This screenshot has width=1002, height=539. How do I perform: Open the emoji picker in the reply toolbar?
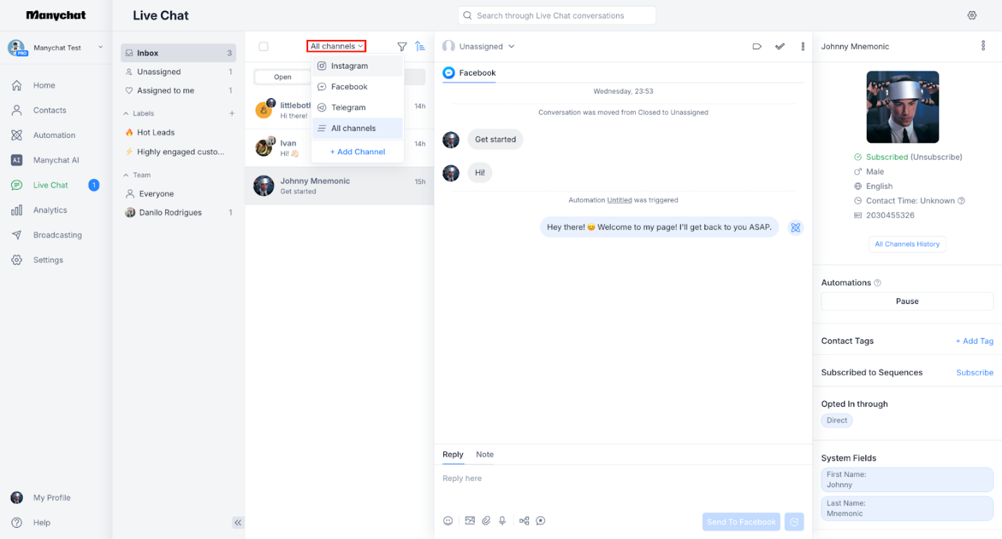click(448, 521)
